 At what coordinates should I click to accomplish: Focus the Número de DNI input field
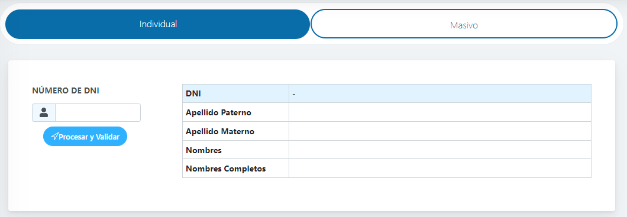click(98, 113)
